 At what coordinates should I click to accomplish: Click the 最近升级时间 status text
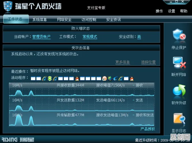tap(162, 140)
